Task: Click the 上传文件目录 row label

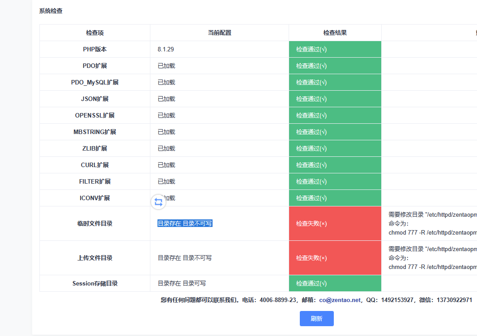Action: pos(95,258)
